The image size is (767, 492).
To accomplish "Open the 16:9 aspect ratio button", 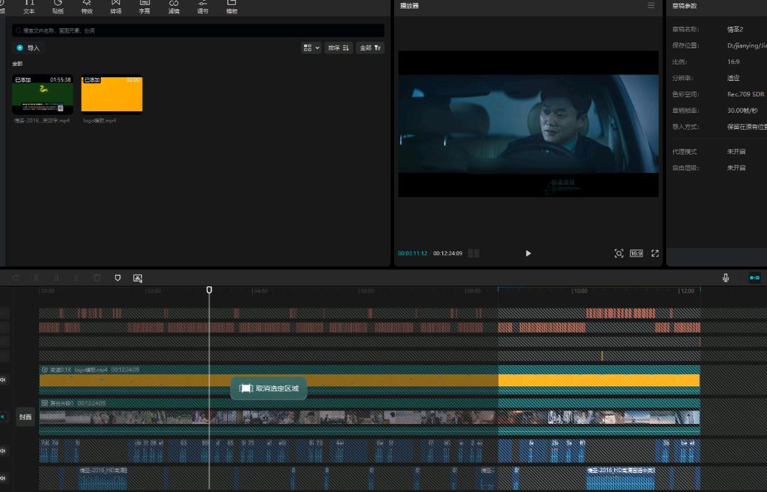I will click(636, 253).
